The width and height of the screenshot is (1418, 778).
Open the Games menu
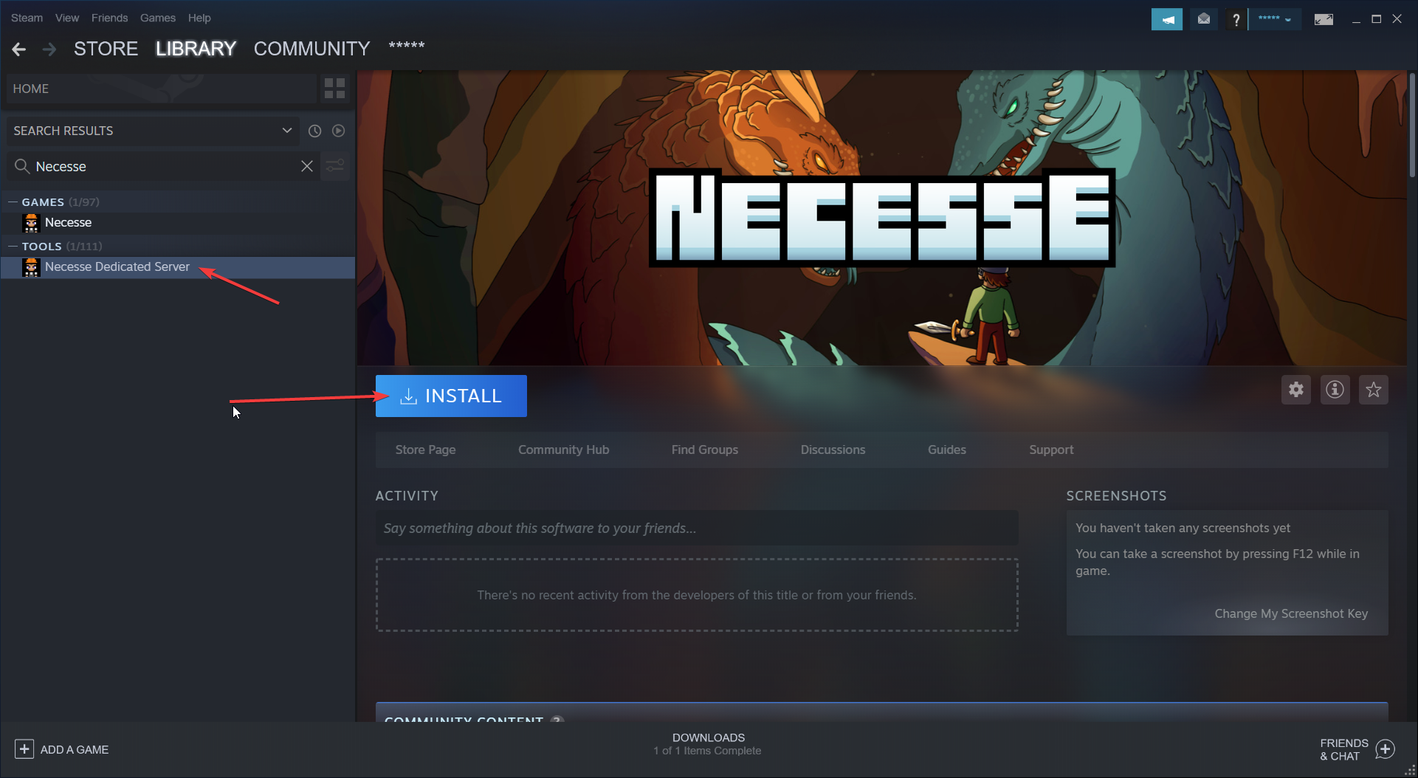coord(158,18)
